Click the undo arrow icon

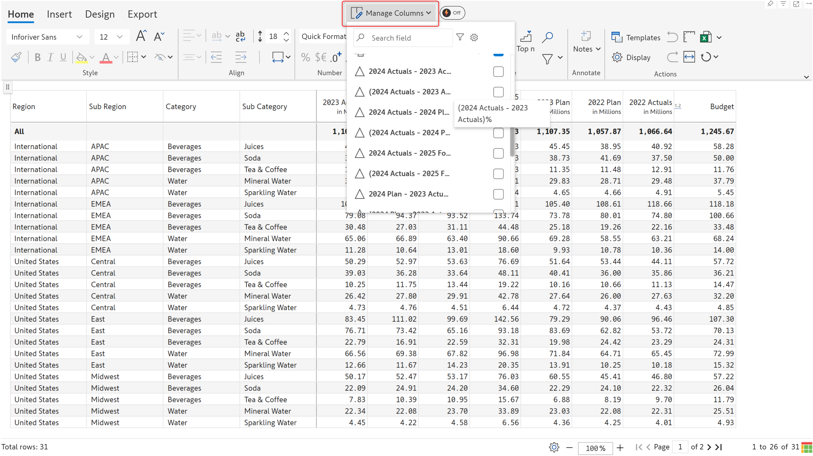pos(672,37)
